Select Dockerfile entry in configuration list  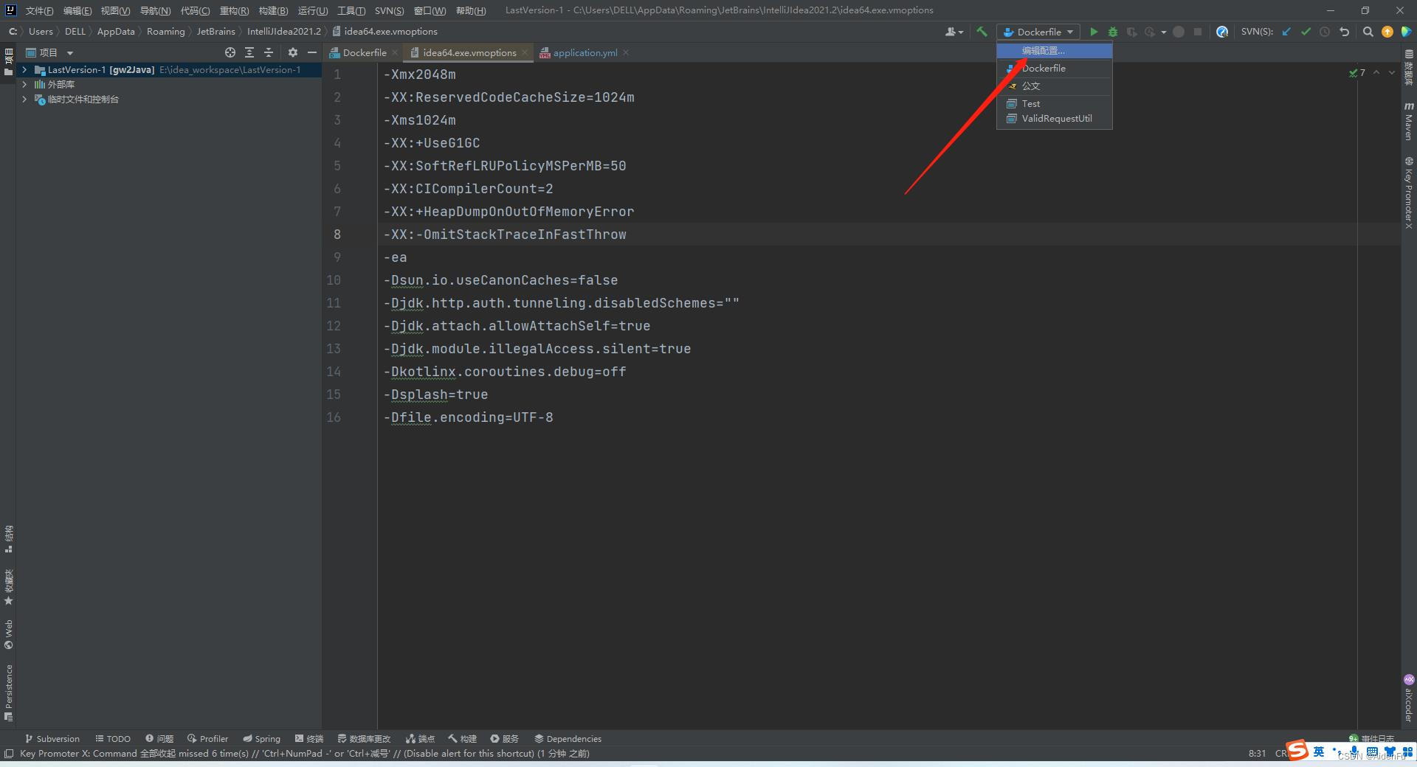click(x=1055, y=68)
